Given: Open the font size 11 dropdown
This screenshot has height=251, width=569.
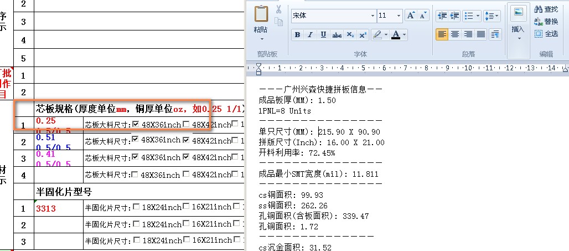Looking at the screenshot, I should click(399, 16).
